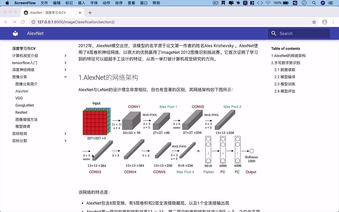The height and width of the screenshot is (212, 339).
Task: Jump to 2.2 模型编译 in table of contents
Action: [284, 77]
